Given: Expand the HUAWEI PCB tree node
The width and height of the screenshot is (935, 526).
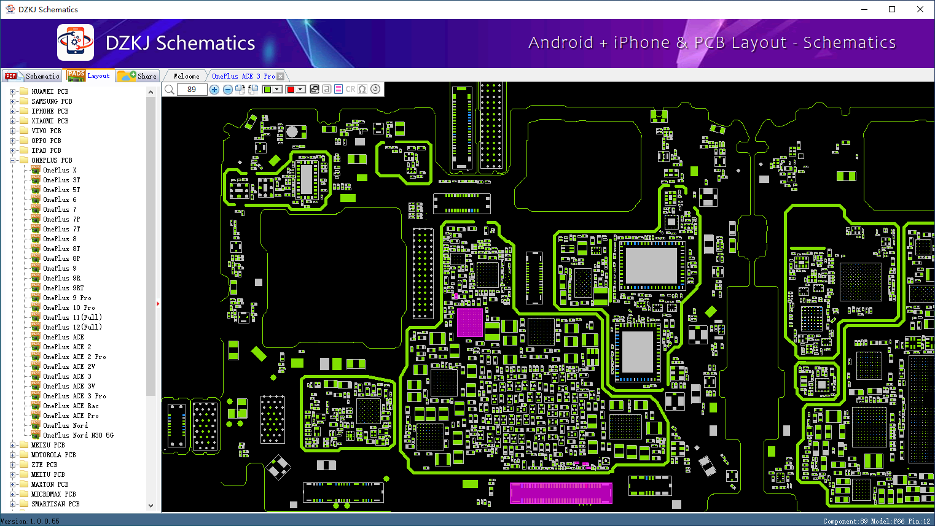Looking at the screenshot, I should (12, 91).
